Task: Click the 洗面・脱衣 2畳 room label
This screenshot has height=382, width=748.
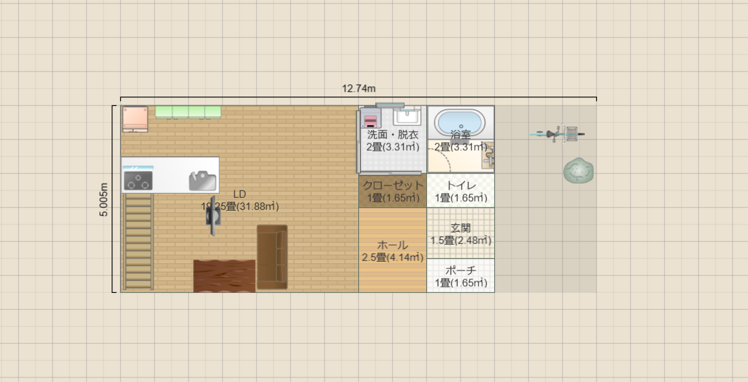Action: [392, 141]
